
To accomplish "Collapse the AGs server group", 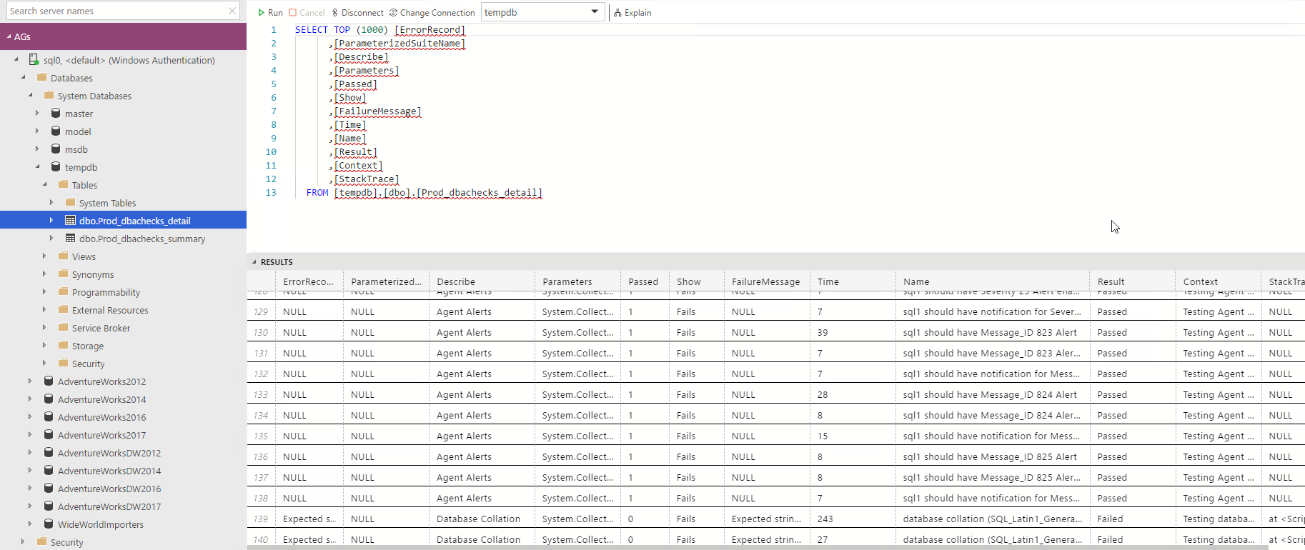I will tap(9, 36).
